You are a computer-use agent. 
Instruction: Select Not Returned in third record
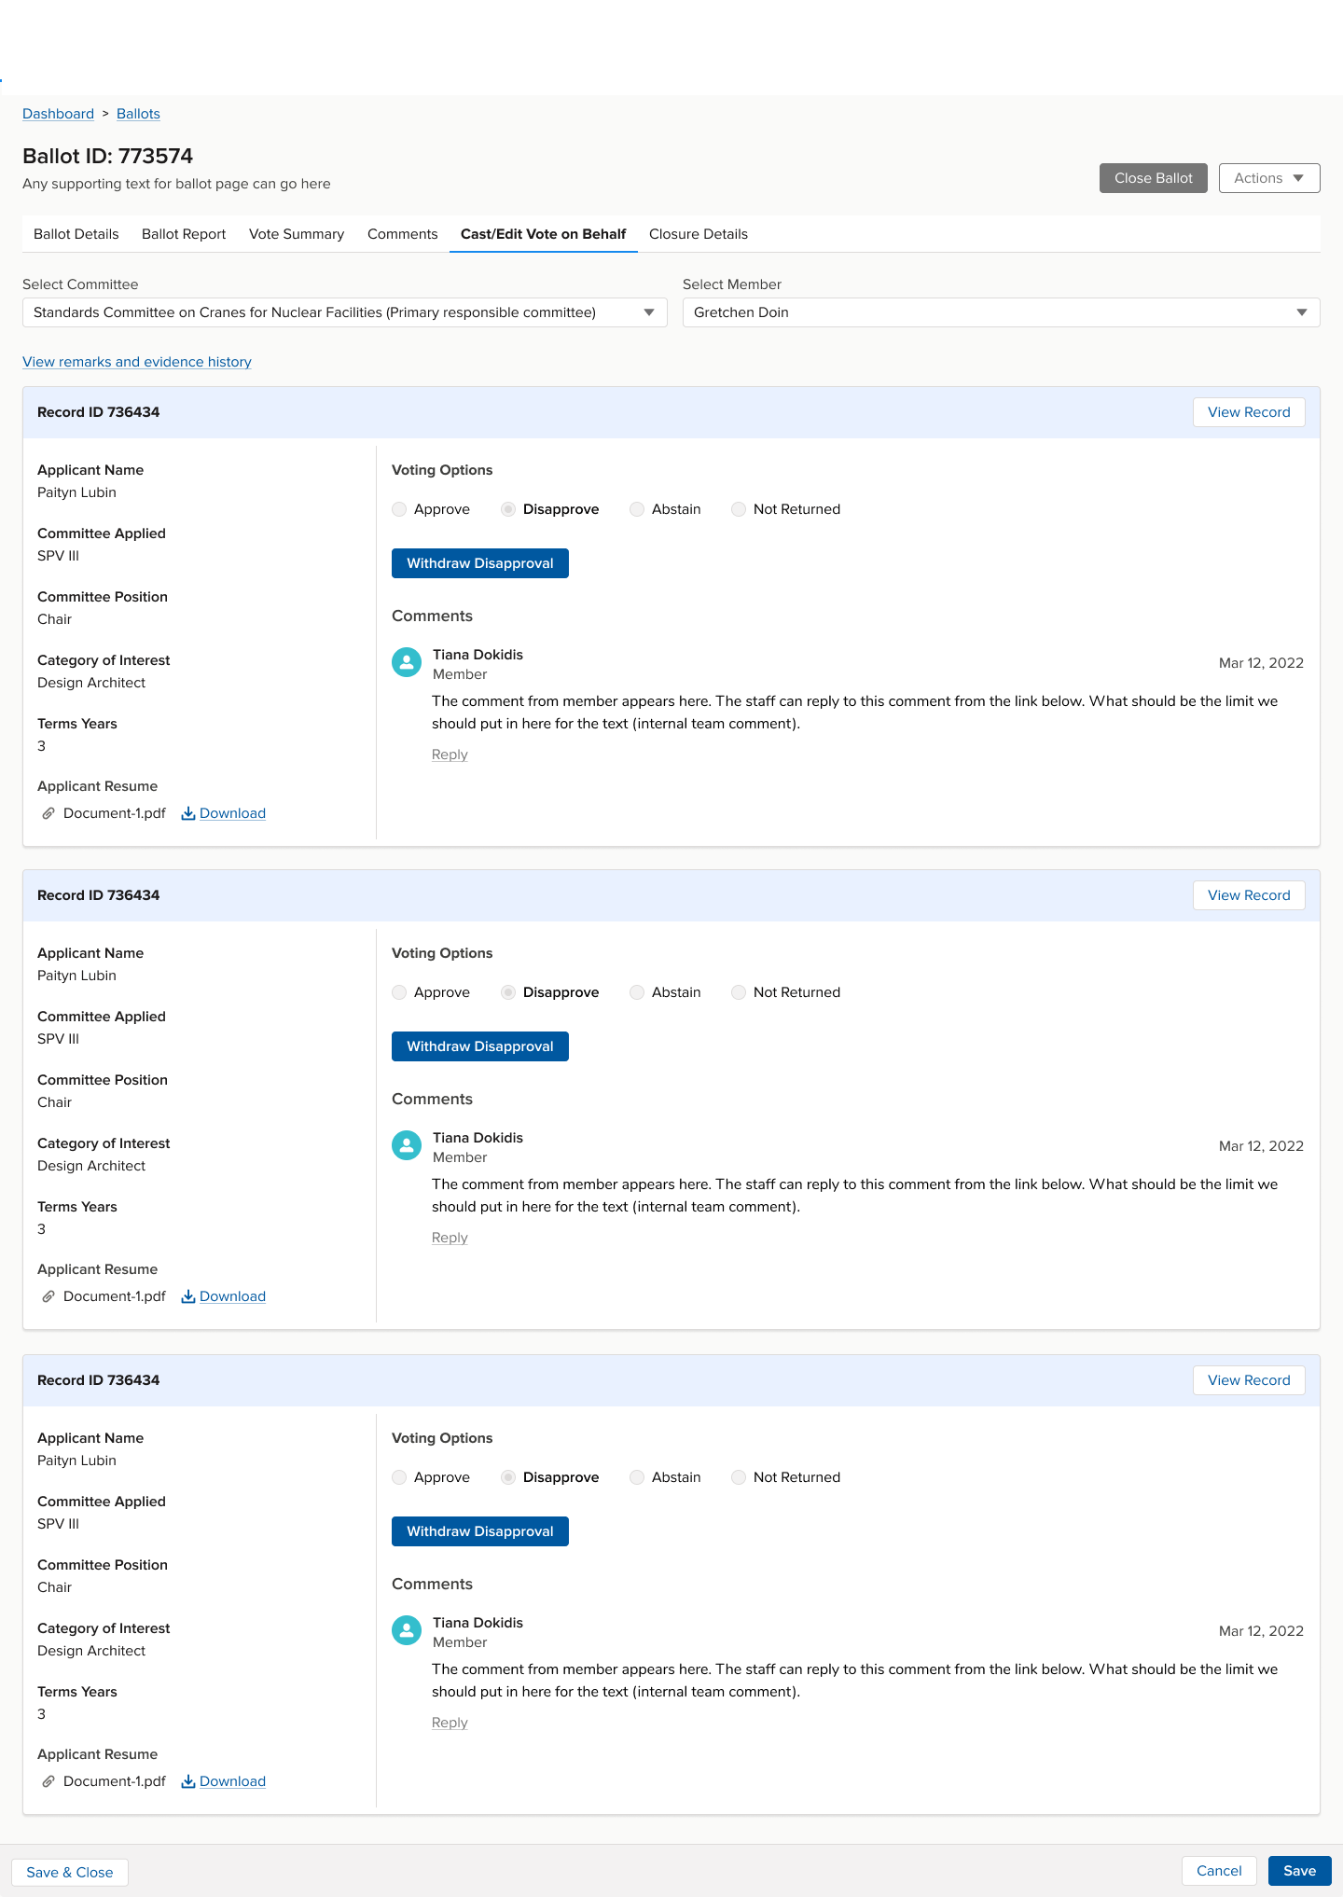739,1477
